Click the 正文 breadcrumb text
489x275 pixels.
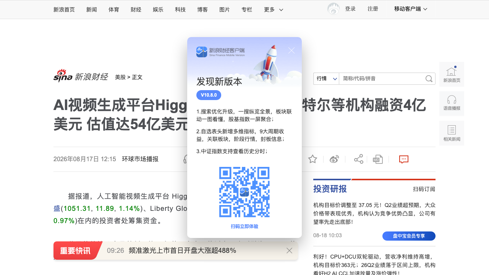(137, 77)
